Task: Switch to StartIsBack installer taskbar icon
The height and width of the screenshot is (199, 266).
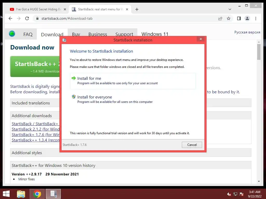Action: click(x=53, y=194)
